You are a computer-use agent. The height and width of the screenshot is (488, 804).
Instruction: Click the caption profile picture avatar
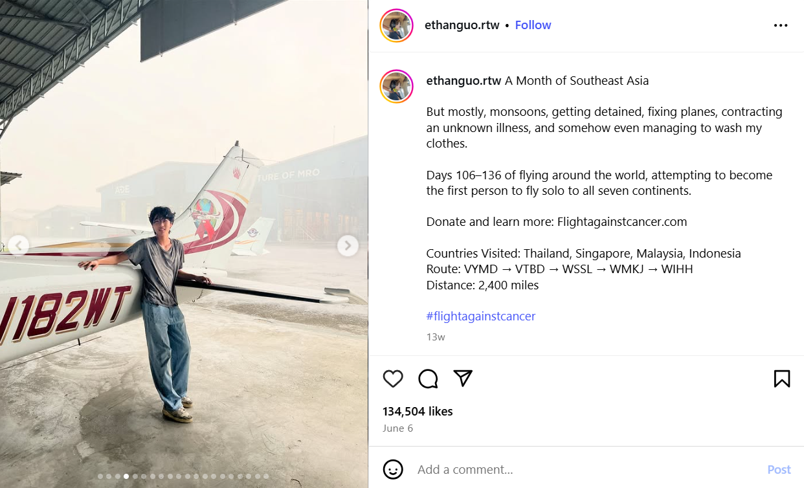point(396,87)
